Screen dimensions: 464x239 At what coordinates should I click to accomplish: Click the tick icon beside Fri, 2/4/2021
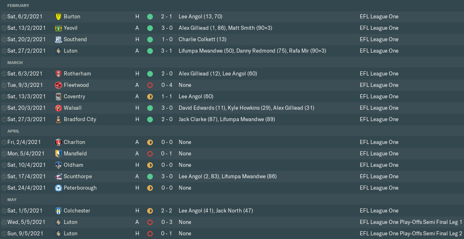[x=4, y=142]
